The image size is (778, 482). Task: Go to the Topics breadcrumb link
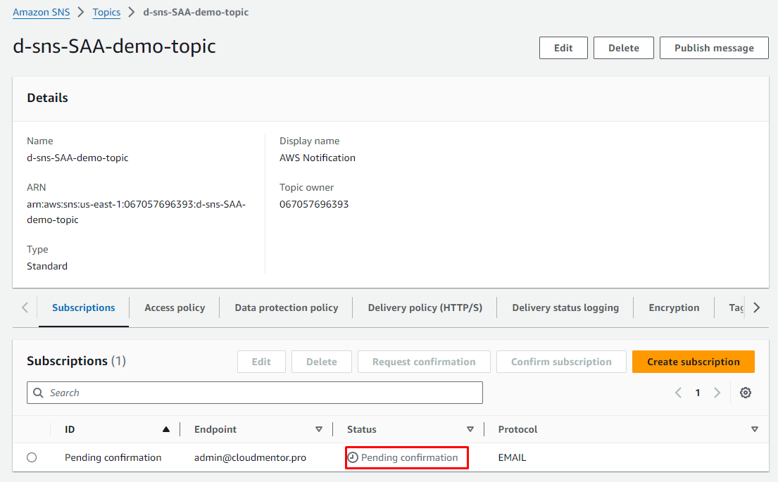(x=106, y=12)
